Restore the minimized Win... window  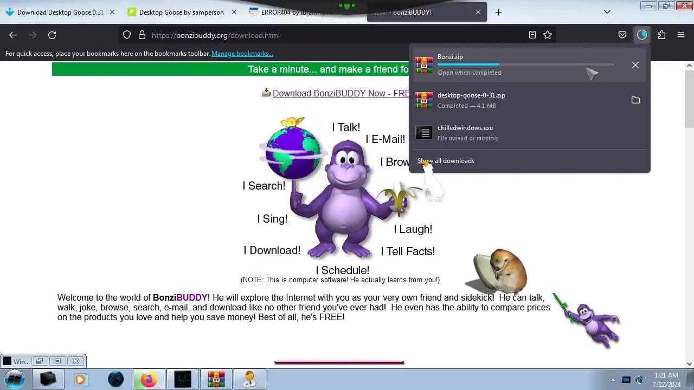pos(39,361)
